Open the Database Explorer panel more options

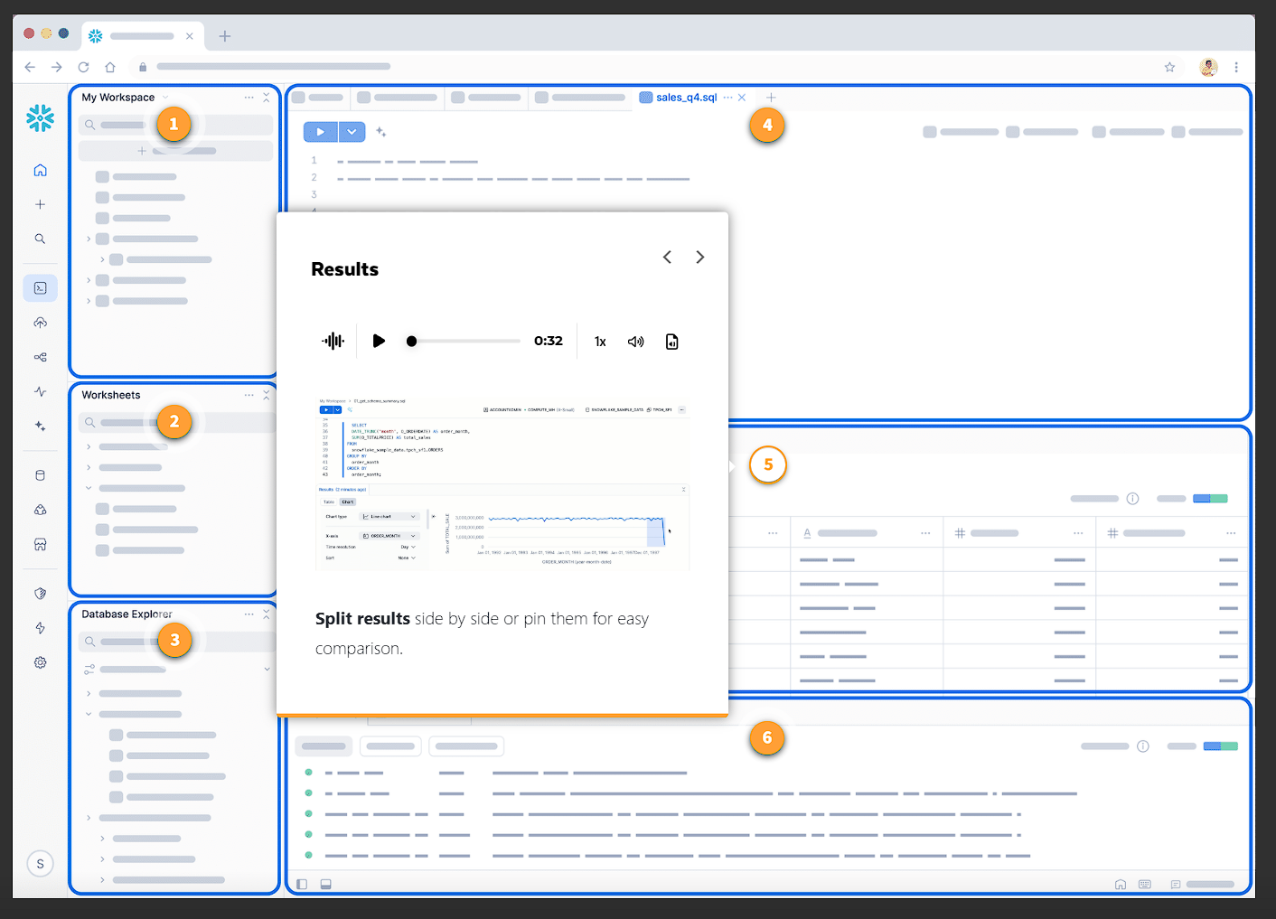click(249, 614)
